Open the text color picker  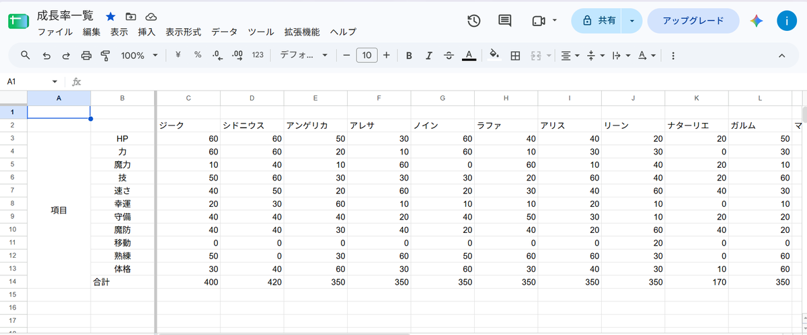pyautogui.click(x=469, y=55)
